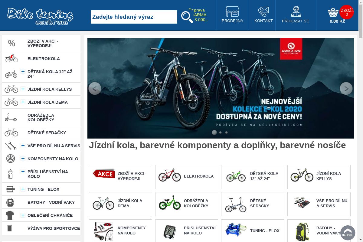
Task: Open the Dětské sedačky tile link
Action: point(253,204)
